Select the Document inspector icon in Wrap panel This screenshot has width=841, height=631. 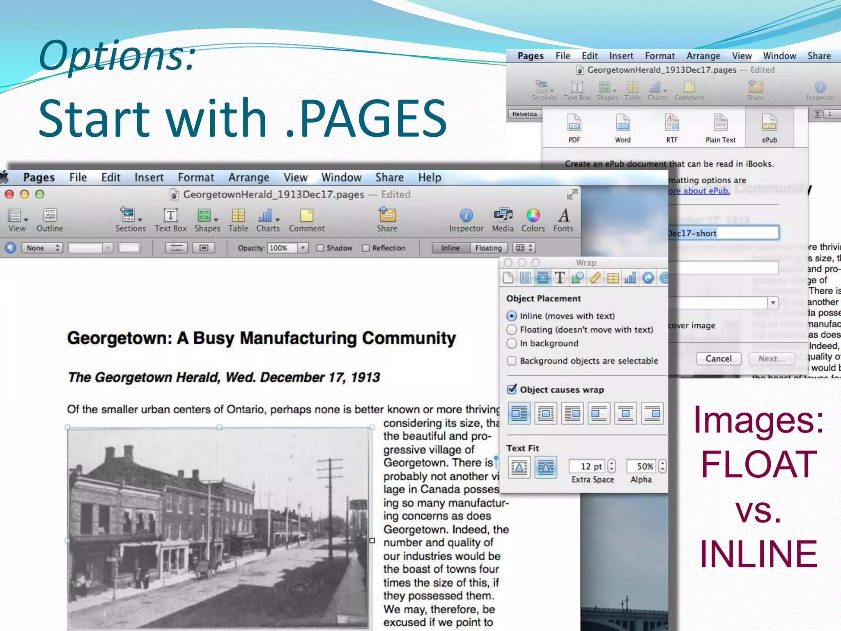click(508, 278)
